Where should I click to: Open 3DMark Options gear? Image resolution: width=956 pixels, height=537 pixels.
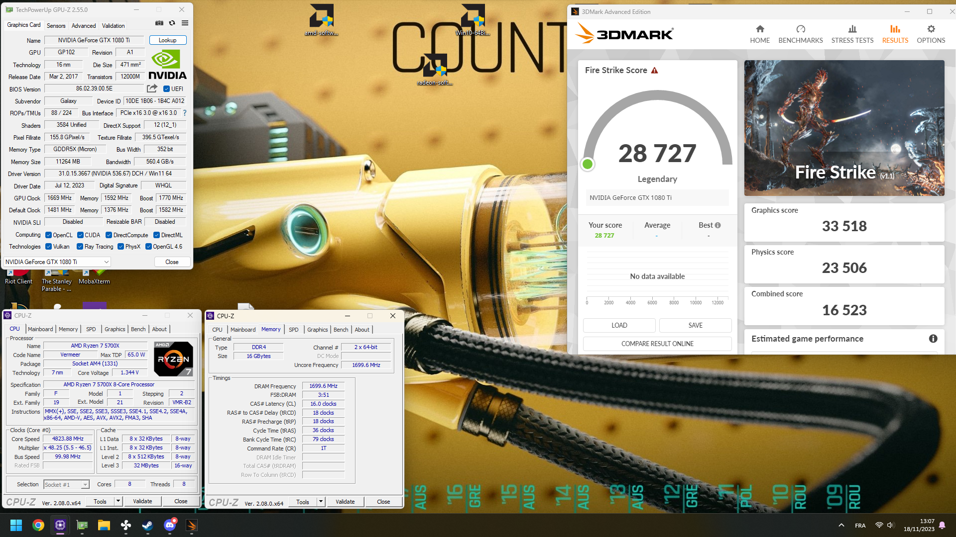coord(931,34)
